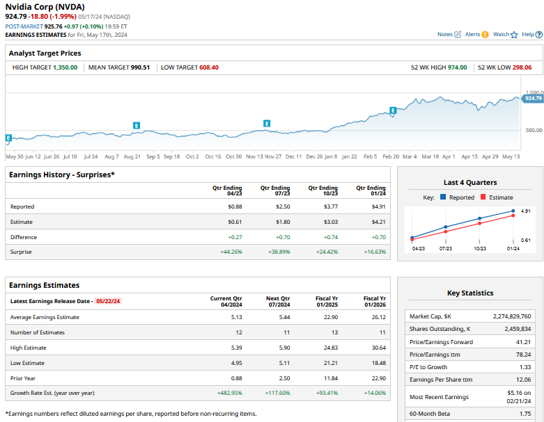Click the Nvidia Corp (NVDA) title
544x422 pixels.
click(45, 7)
